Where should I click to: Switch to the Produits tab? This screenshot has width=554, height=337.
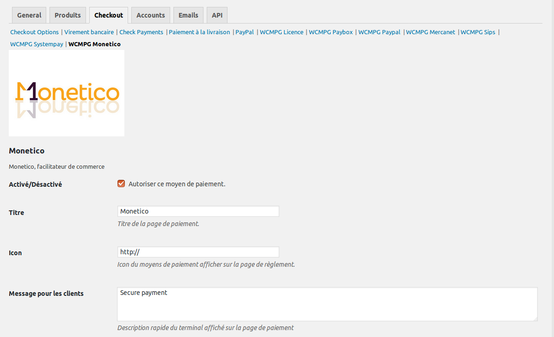(68, 15)
